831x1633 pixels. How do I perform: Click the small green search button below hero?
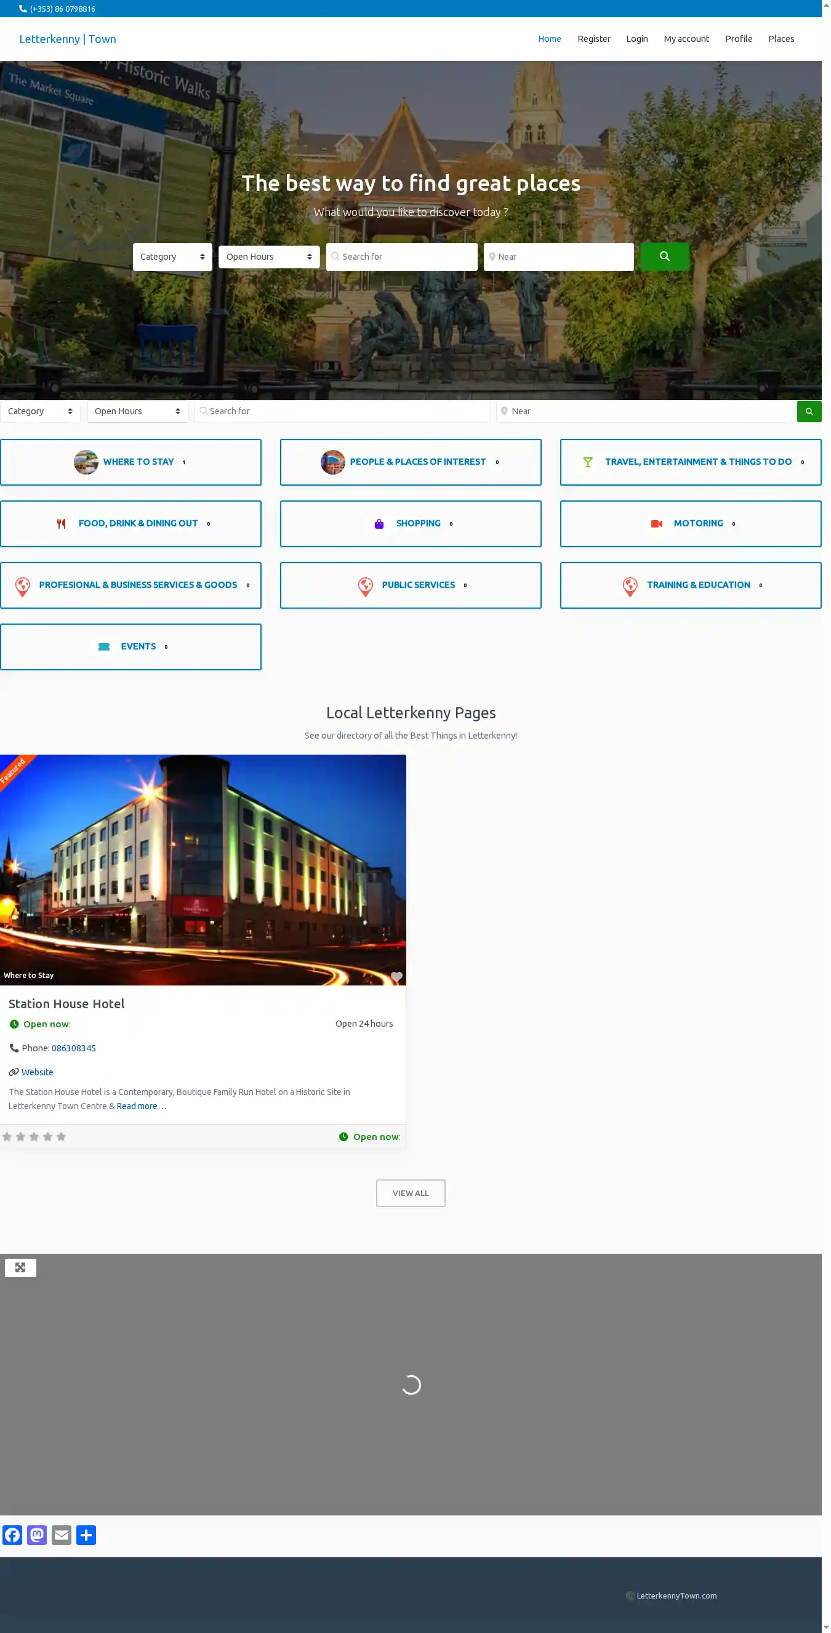(x=808, y=411)
